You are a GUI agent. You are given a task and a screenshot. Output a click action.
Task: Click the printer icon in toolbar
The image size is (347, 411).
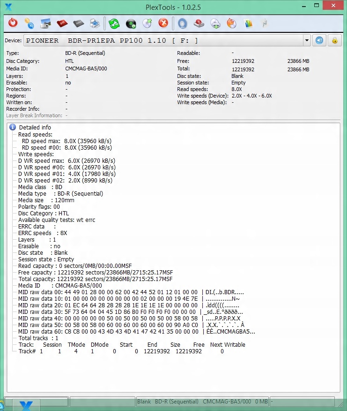pyautogui.click(x=94, y=23)
